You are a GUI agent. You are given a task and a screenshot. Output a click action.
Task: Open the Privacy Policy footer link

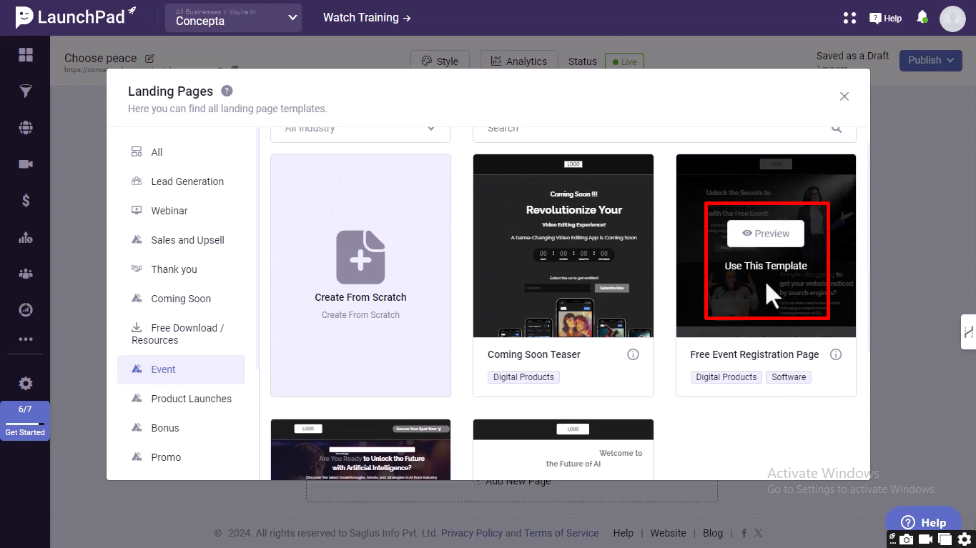coord(472,533)
